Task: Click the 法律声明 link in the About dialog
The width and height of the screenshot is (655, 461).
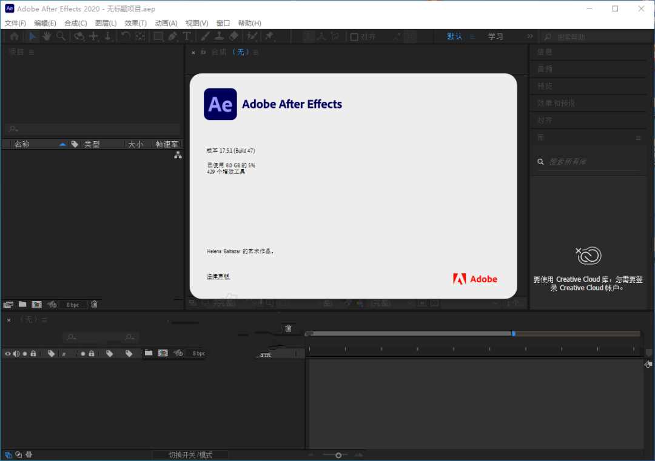Action: point(218,276)
